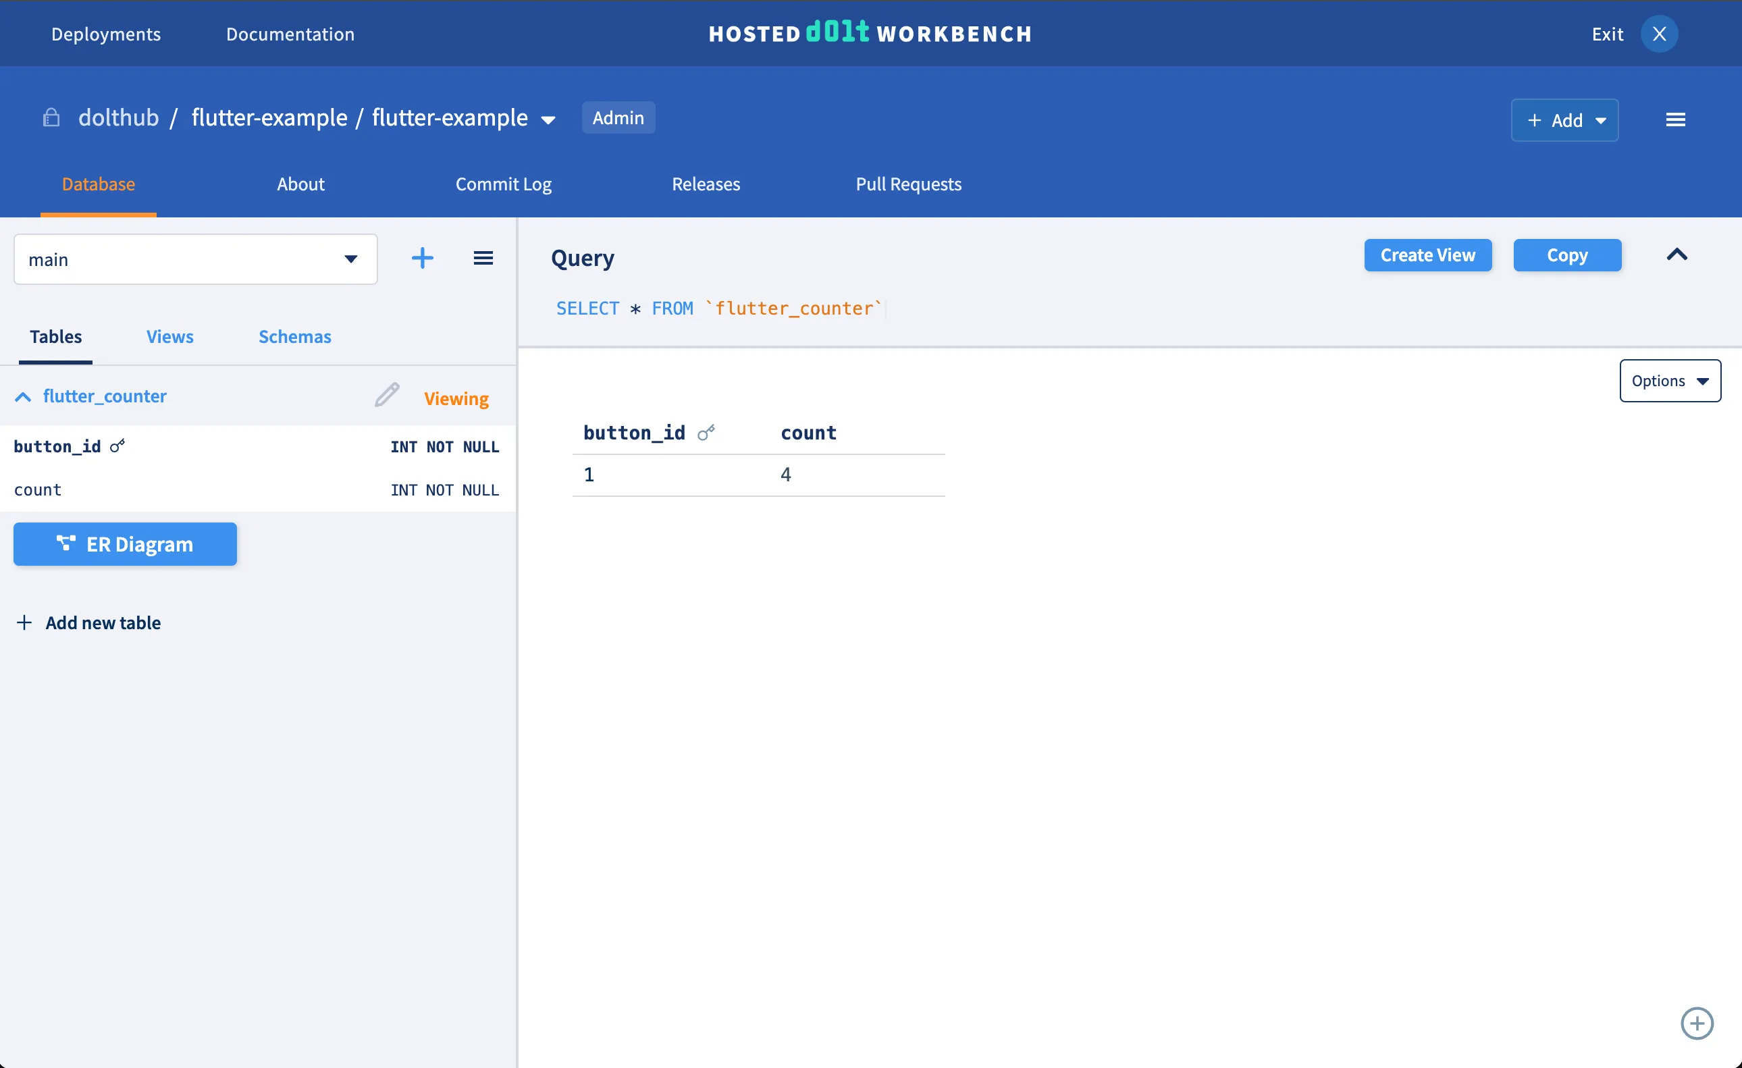The height and width of the screenshot is (1068, 1742).
Task: Click the lock icon near the database name
Action: [50, 117]
